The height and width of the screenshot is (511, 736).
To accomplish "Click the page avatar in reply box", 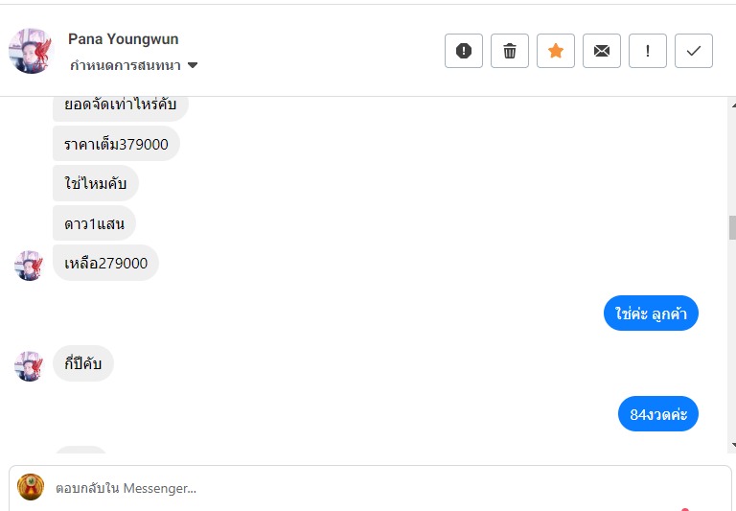I will tap(31, 487).
